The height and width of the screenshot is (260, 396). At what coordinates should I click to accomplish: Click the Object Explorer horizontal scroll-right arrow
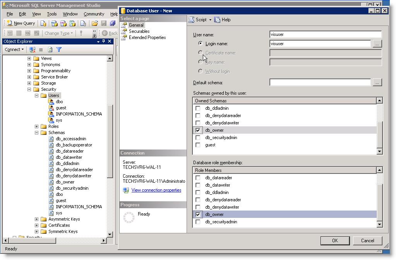pyautogui.click(x=103, y=241)
